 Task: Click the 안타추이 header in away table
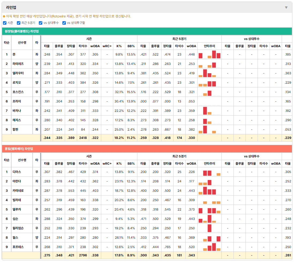(209, 46)
